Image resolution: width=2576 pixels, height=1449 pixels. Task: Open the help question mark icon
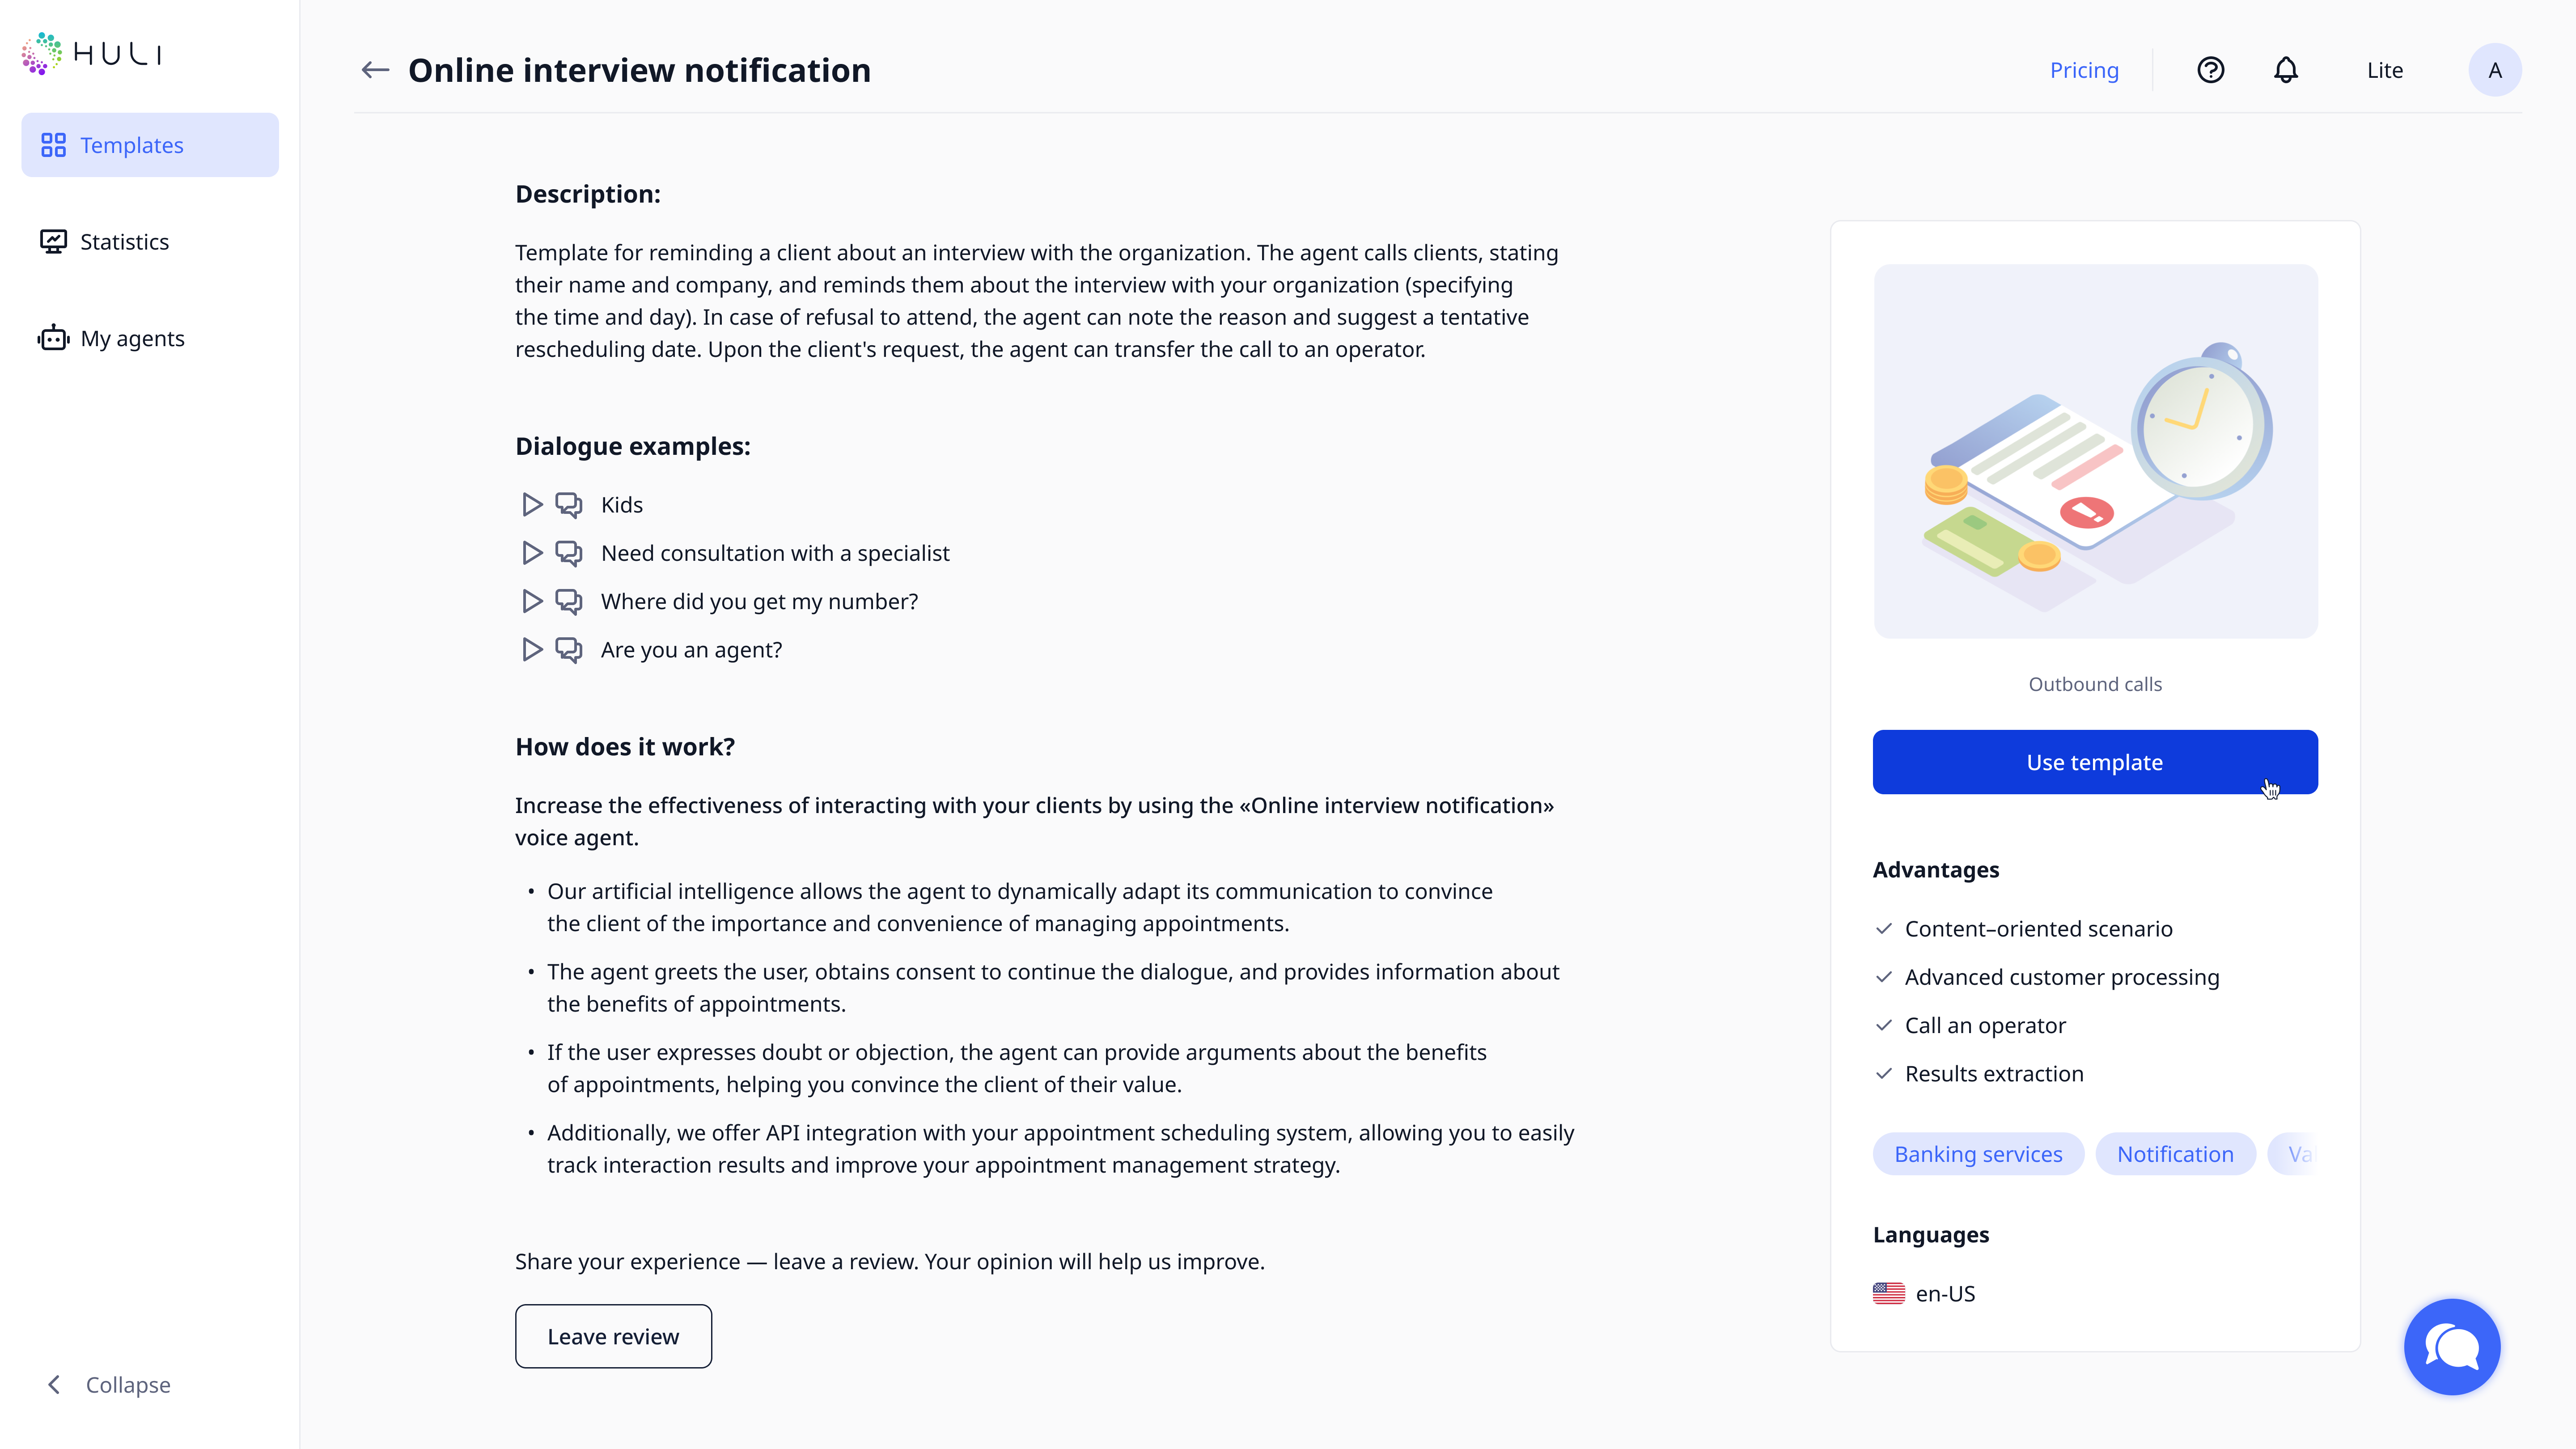pos(2210,70)
